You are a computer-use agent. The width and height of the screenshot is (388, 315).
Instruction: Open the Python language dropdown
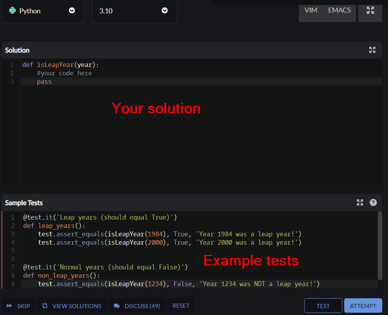tap(43, 11)
